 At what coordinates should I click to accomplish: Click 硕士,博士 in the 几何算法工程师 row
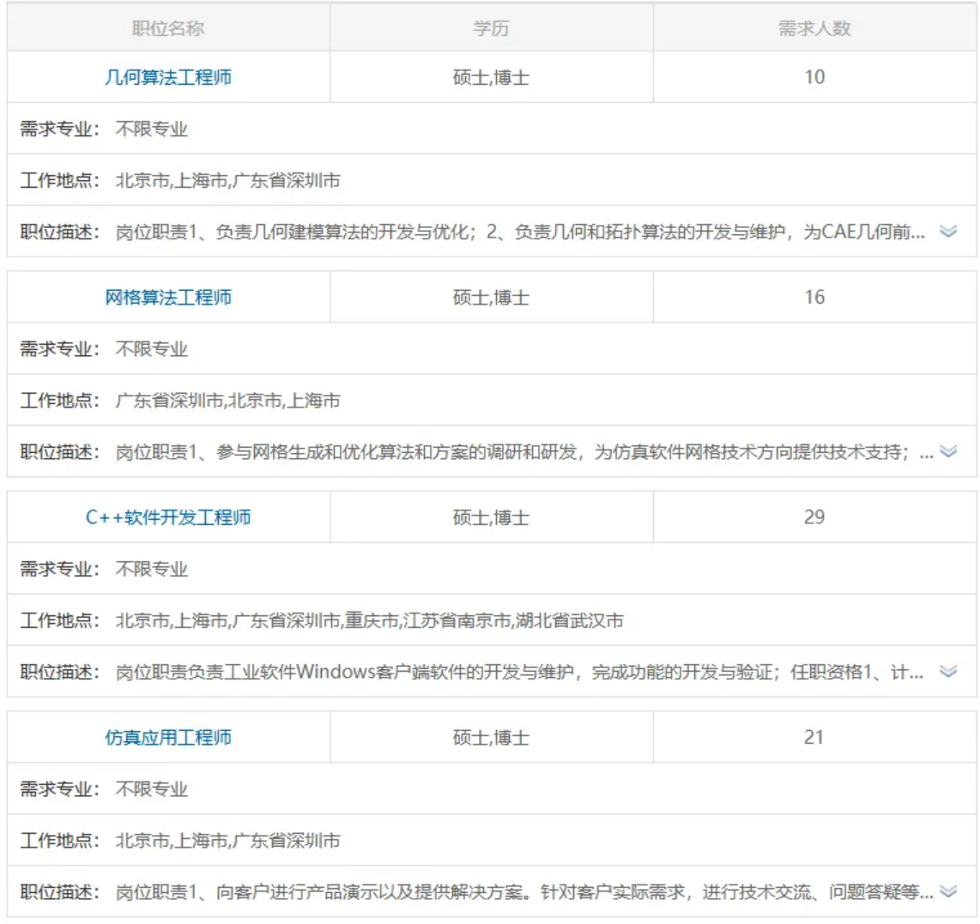[491, 77]
